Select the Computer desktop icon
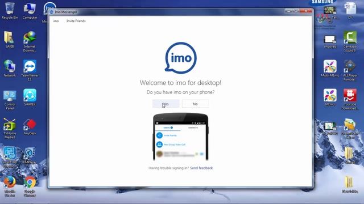This screenshot has height=204, width=364. pos(30,11)
